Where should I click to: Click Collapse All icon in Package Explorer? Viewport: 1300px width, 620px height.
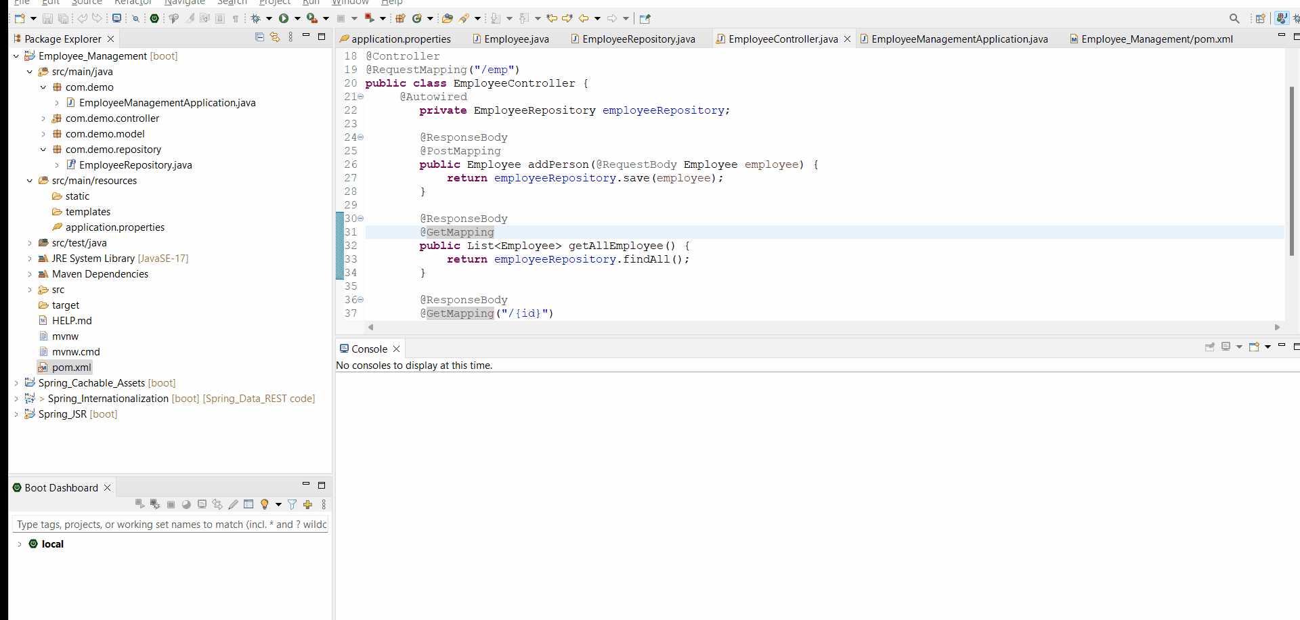click(x=259, y=37)
